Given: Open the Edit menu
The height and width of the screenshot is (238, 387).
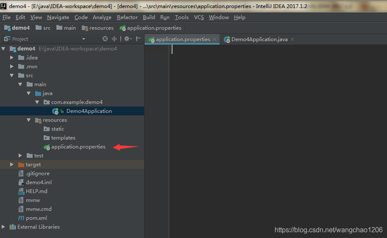Looking at the screenshot, I should tap(20, 17).
